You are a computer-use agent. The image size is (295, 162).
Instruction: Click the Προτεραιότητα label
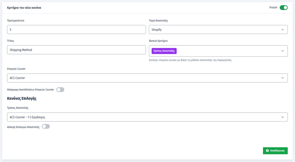point(15,21)
